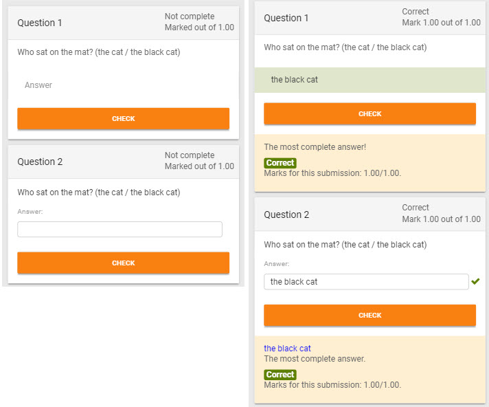Screen dimensions: 489x407
Task: Click 'Question 1' heading in right panel
Action: (286, 18)
